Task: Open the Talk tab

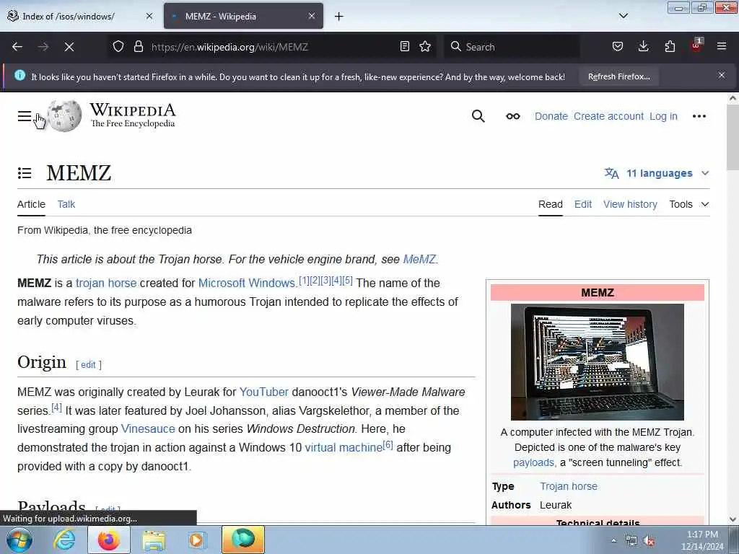Action: [x=66, y=204]
